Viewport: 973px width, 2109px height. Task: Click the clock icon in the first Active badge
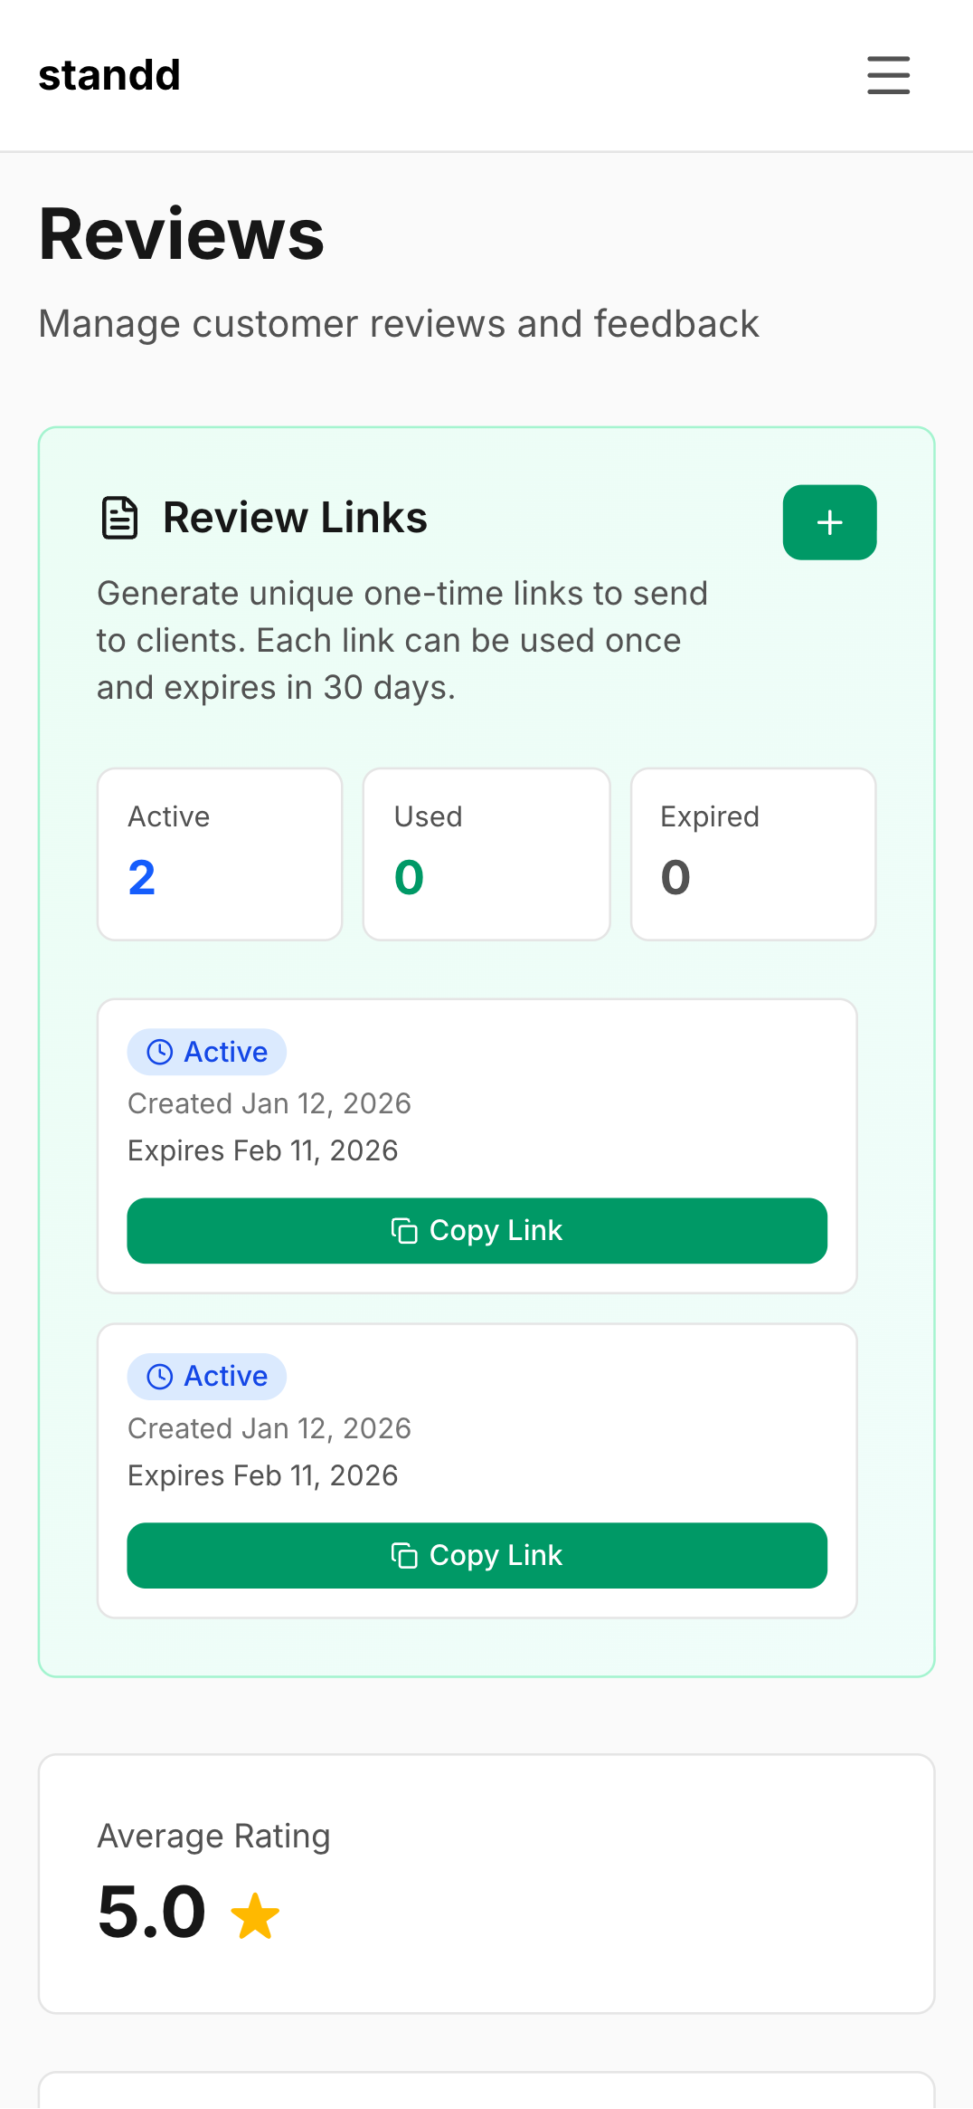[x=158, y=1052]
